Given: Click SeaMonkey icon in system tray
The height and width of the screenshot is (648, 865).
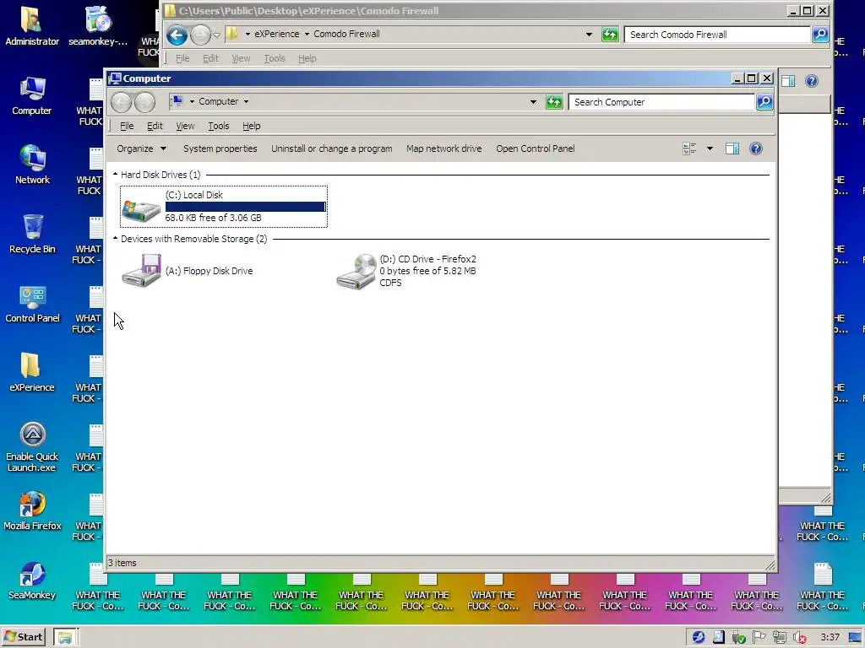Looking at the screenshot, I should click(698, 638).
